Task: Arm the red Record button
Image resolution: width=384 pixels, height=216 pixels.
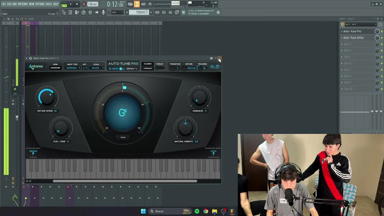Action: tap(84, 4)
